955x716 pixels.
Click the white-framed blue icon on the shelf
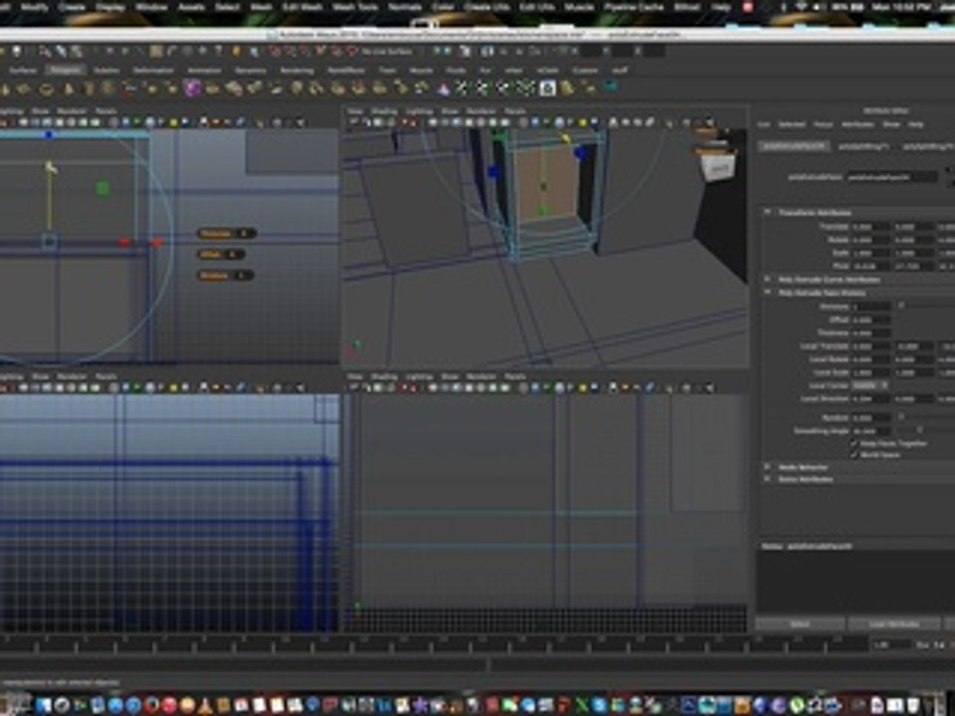pyautogui.click(x=547, y=89)
